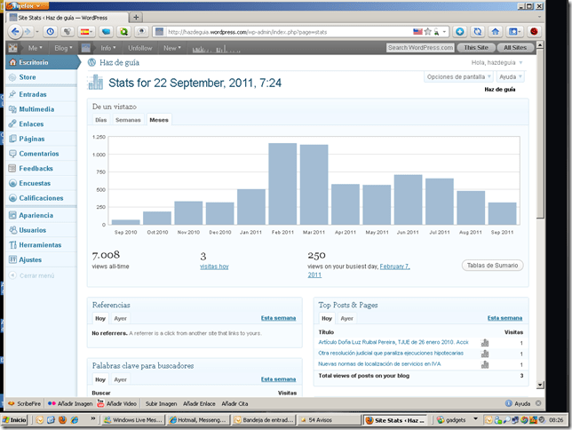Image resolution: width=572 pixels, height=430 pixels.
Task: Select the Apariencia sidebar icon
Action: coord(12,215)
